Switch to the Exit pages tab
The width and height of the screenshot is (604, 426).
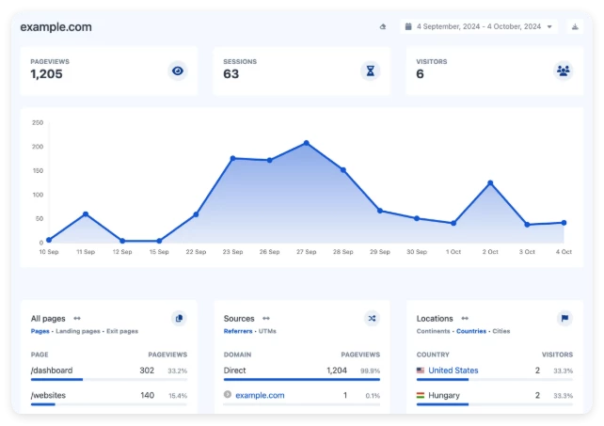[x=122, y=331]
